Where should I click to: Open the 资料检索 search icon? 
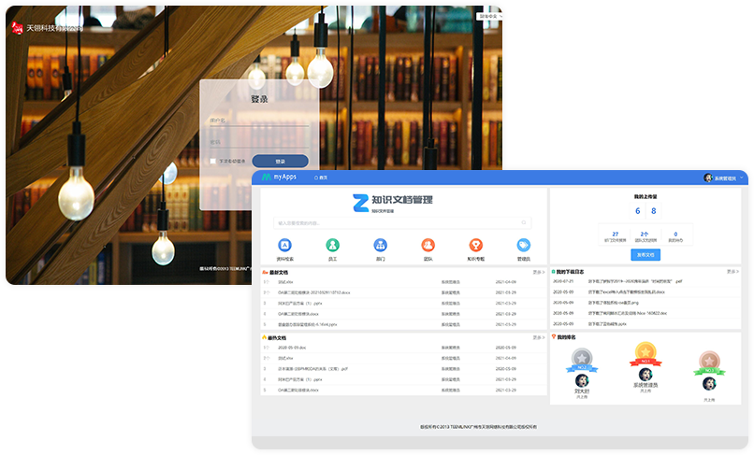coord(284,245)
